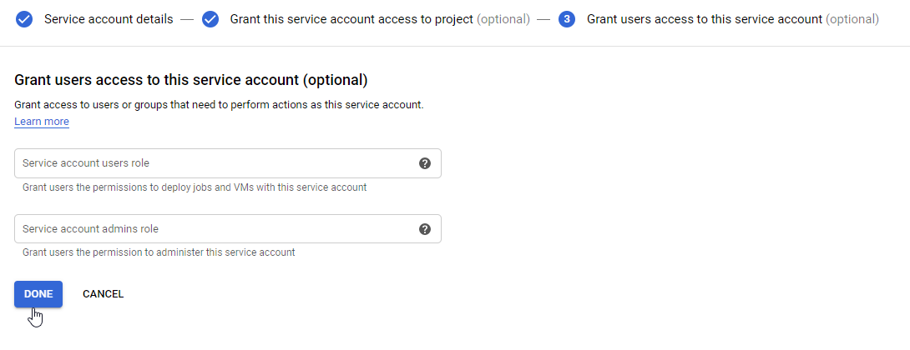Click the step 3 number circle

566,20
